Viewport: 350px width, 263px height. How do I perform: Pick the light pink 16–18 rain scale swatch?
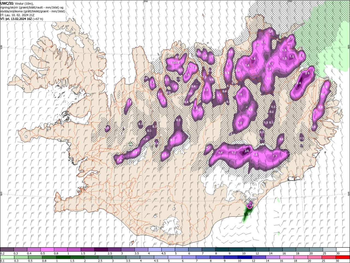pyautogui.click(x=287, y=257)
